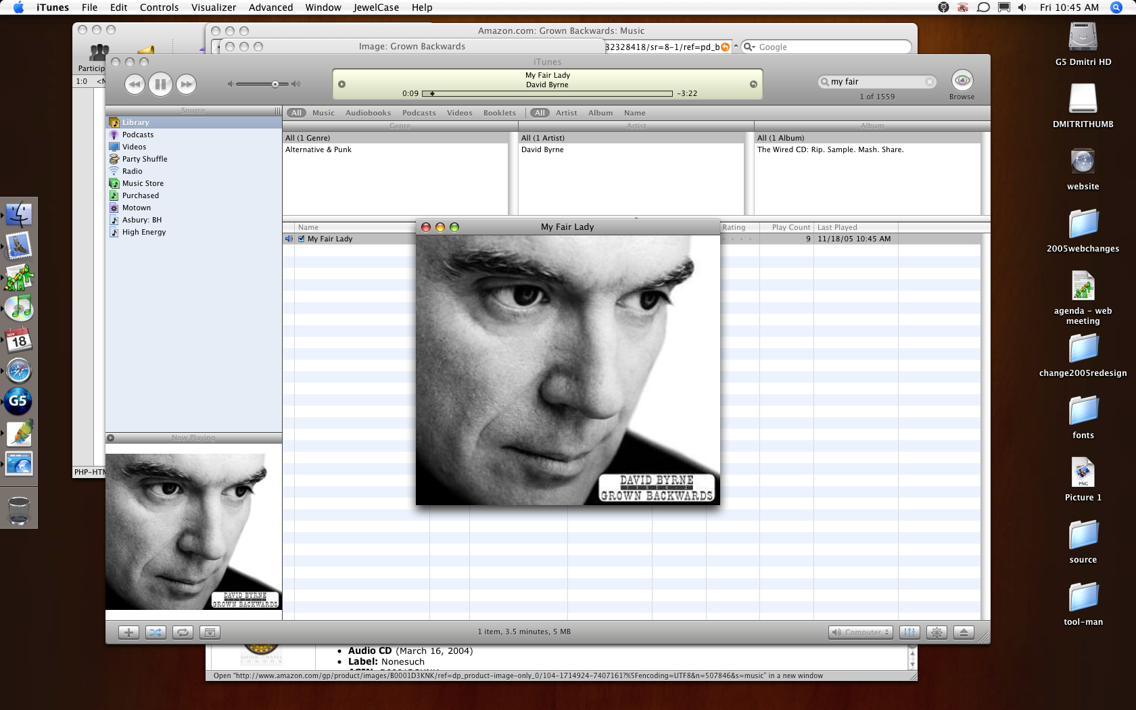
Task: Filter search results by Videos
Action: click(459, 113)
